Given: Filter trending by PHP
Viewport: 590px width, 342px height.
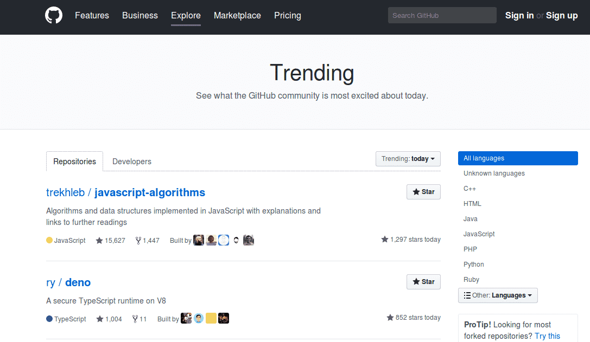Looking at the screenshot, I should tap(471, 249).
